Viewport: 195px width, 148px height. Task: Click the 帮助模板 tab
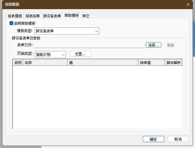[x=71, y=16]
